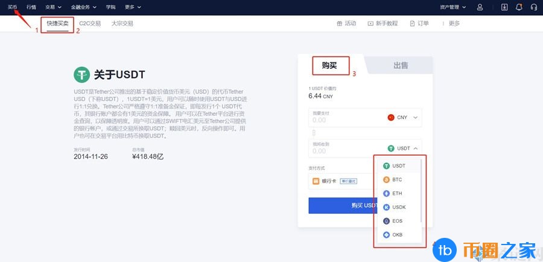Select the 银行卡 payment method
Viewport: 543px width, 262px height.
coord(328,181)
